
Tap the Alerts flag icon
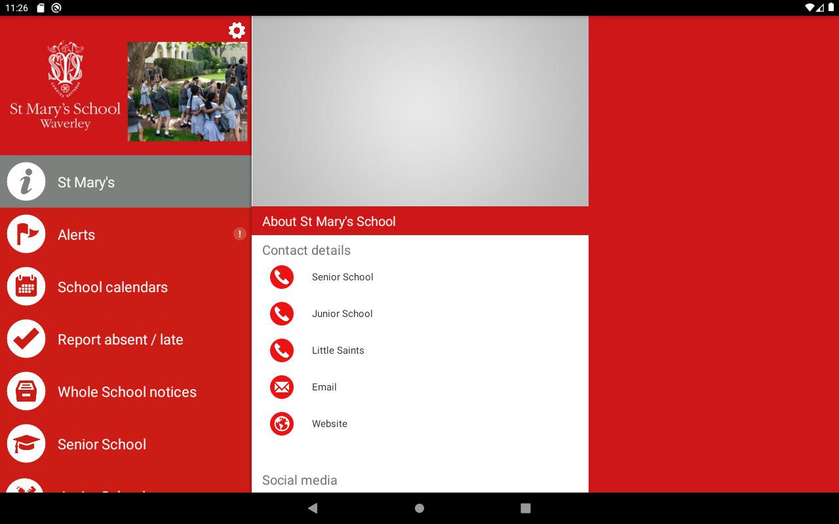[x=26, y=234]
